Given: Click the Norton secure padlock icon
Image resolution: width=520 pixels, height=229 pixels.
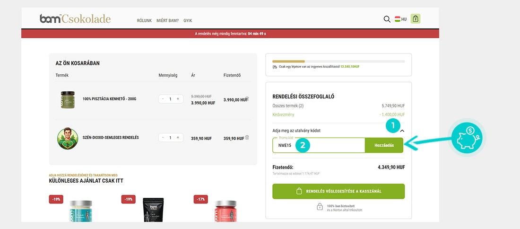Looking at the screenshot, I should (x=320, y=207).
